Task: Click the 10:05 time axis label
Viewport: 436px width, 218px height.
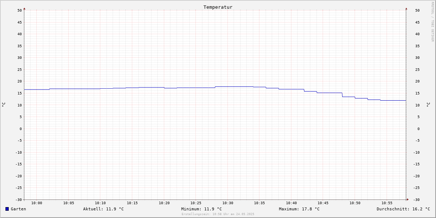Action: tap(69, 203)
